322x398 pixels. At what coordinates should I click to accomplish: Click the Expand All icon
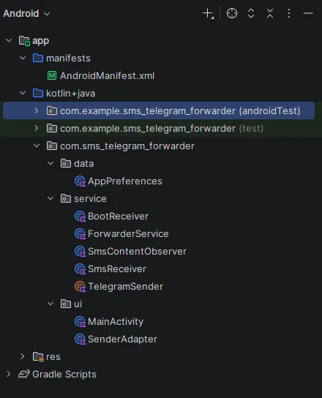(x=251, y=13)
